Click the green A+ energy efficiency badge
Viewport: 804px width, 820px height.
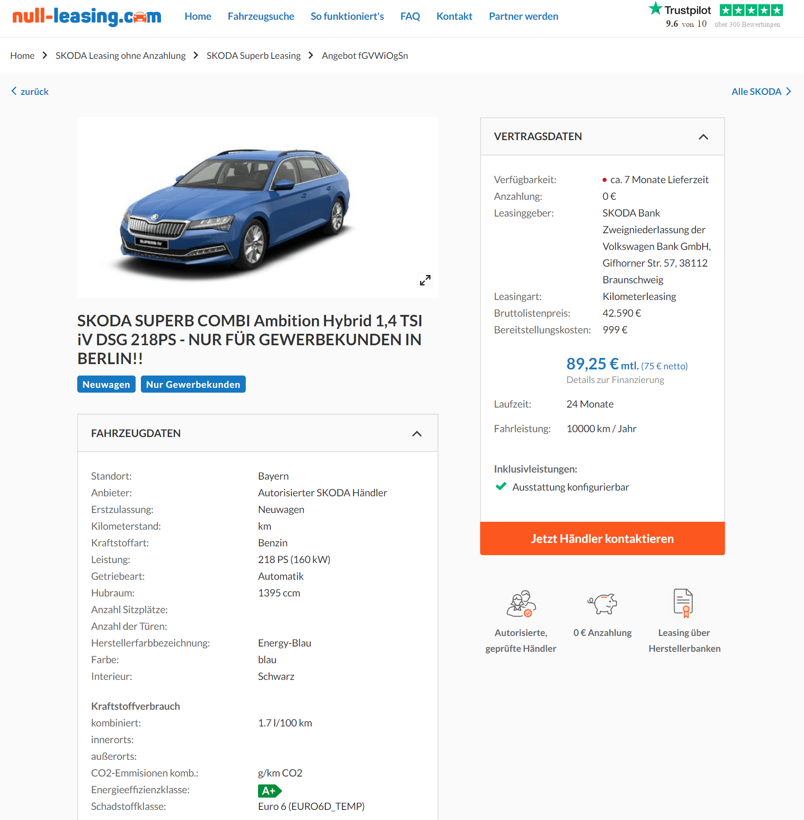point(269,791)
